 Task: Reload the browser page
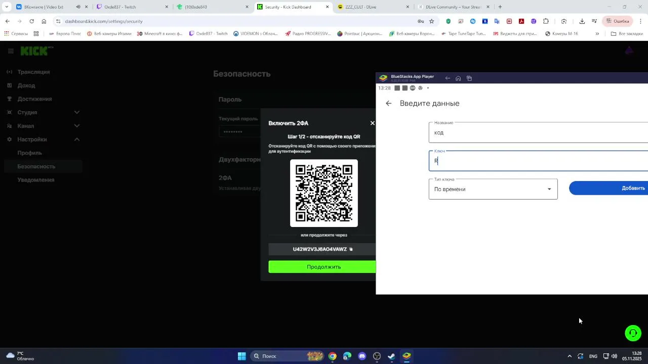coord(31,21)
